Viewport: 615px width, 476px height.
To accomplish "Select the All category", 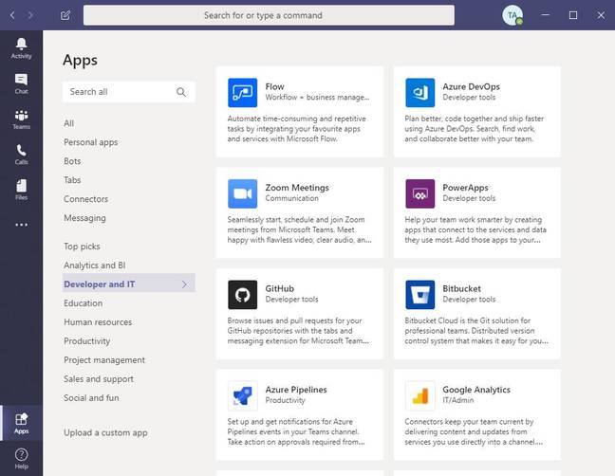I will tap(68, 123).
